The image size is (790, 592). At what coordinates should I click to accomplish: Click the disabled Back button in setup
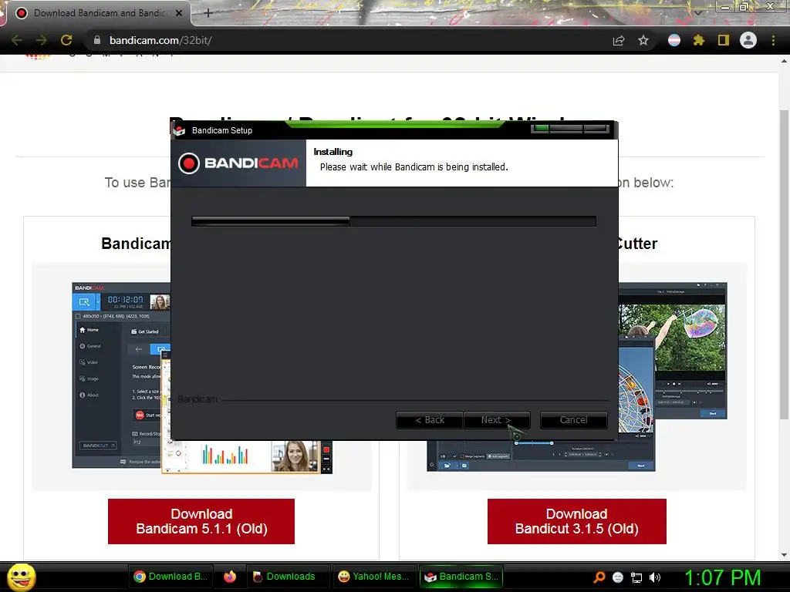pyautogui.click(x=429, y=420)
